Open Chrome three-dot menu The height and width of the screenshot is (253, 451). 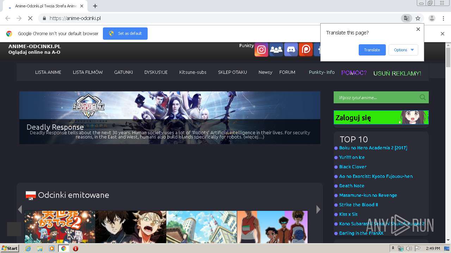tap(443, 18)
